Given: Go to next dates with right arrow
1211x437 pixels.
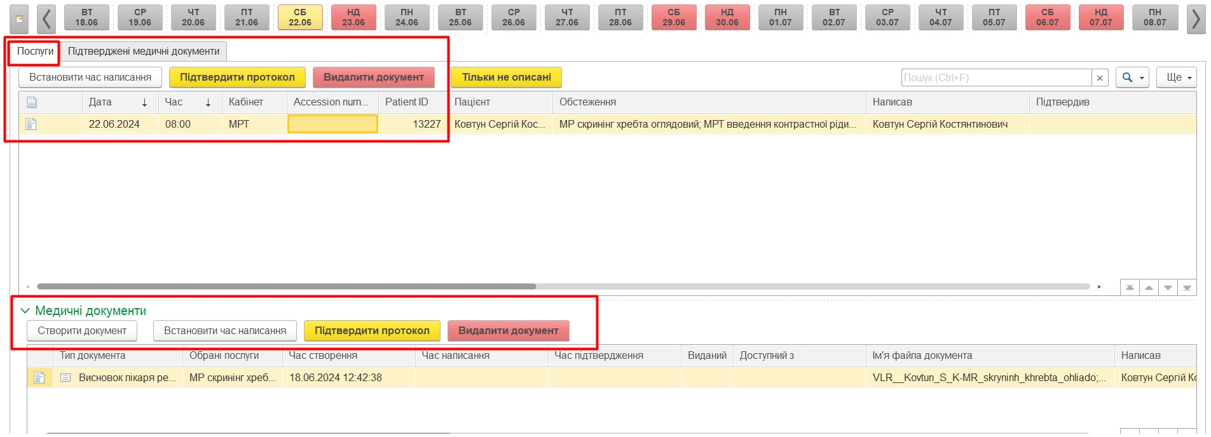Looking at the screenshot, I should click(x=1196, y=19).
